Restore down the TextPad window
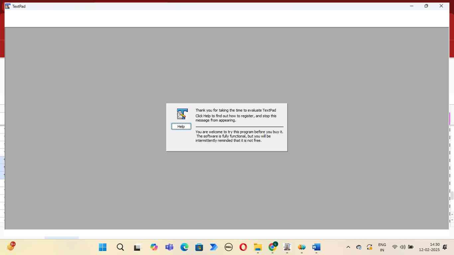This screenshot has height=255, width=454. [x=426, y=6]
